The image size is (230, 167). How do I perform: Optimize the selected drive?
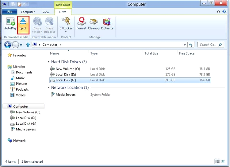pyautogui.click(x=107, y=24)
